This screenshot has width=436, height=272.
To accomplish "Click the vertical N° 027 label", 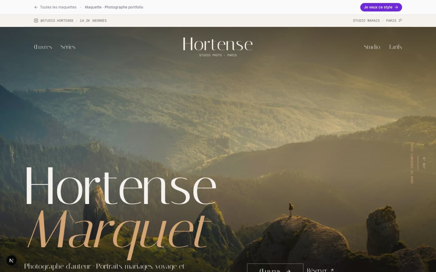I will click(x=424, y=163).
